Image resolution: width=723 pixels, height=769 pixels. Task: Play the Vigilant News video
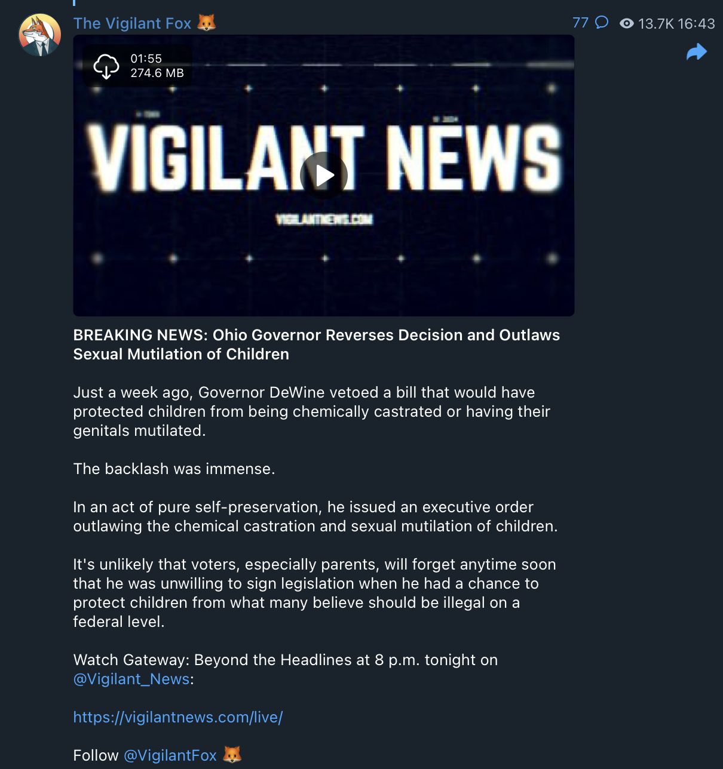point(324,176)
